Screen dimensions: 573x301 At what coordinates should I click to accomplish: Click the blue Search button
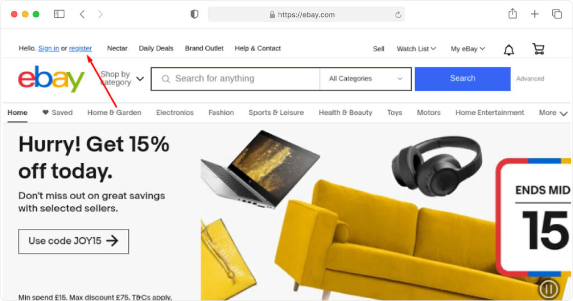click(463, 78)
